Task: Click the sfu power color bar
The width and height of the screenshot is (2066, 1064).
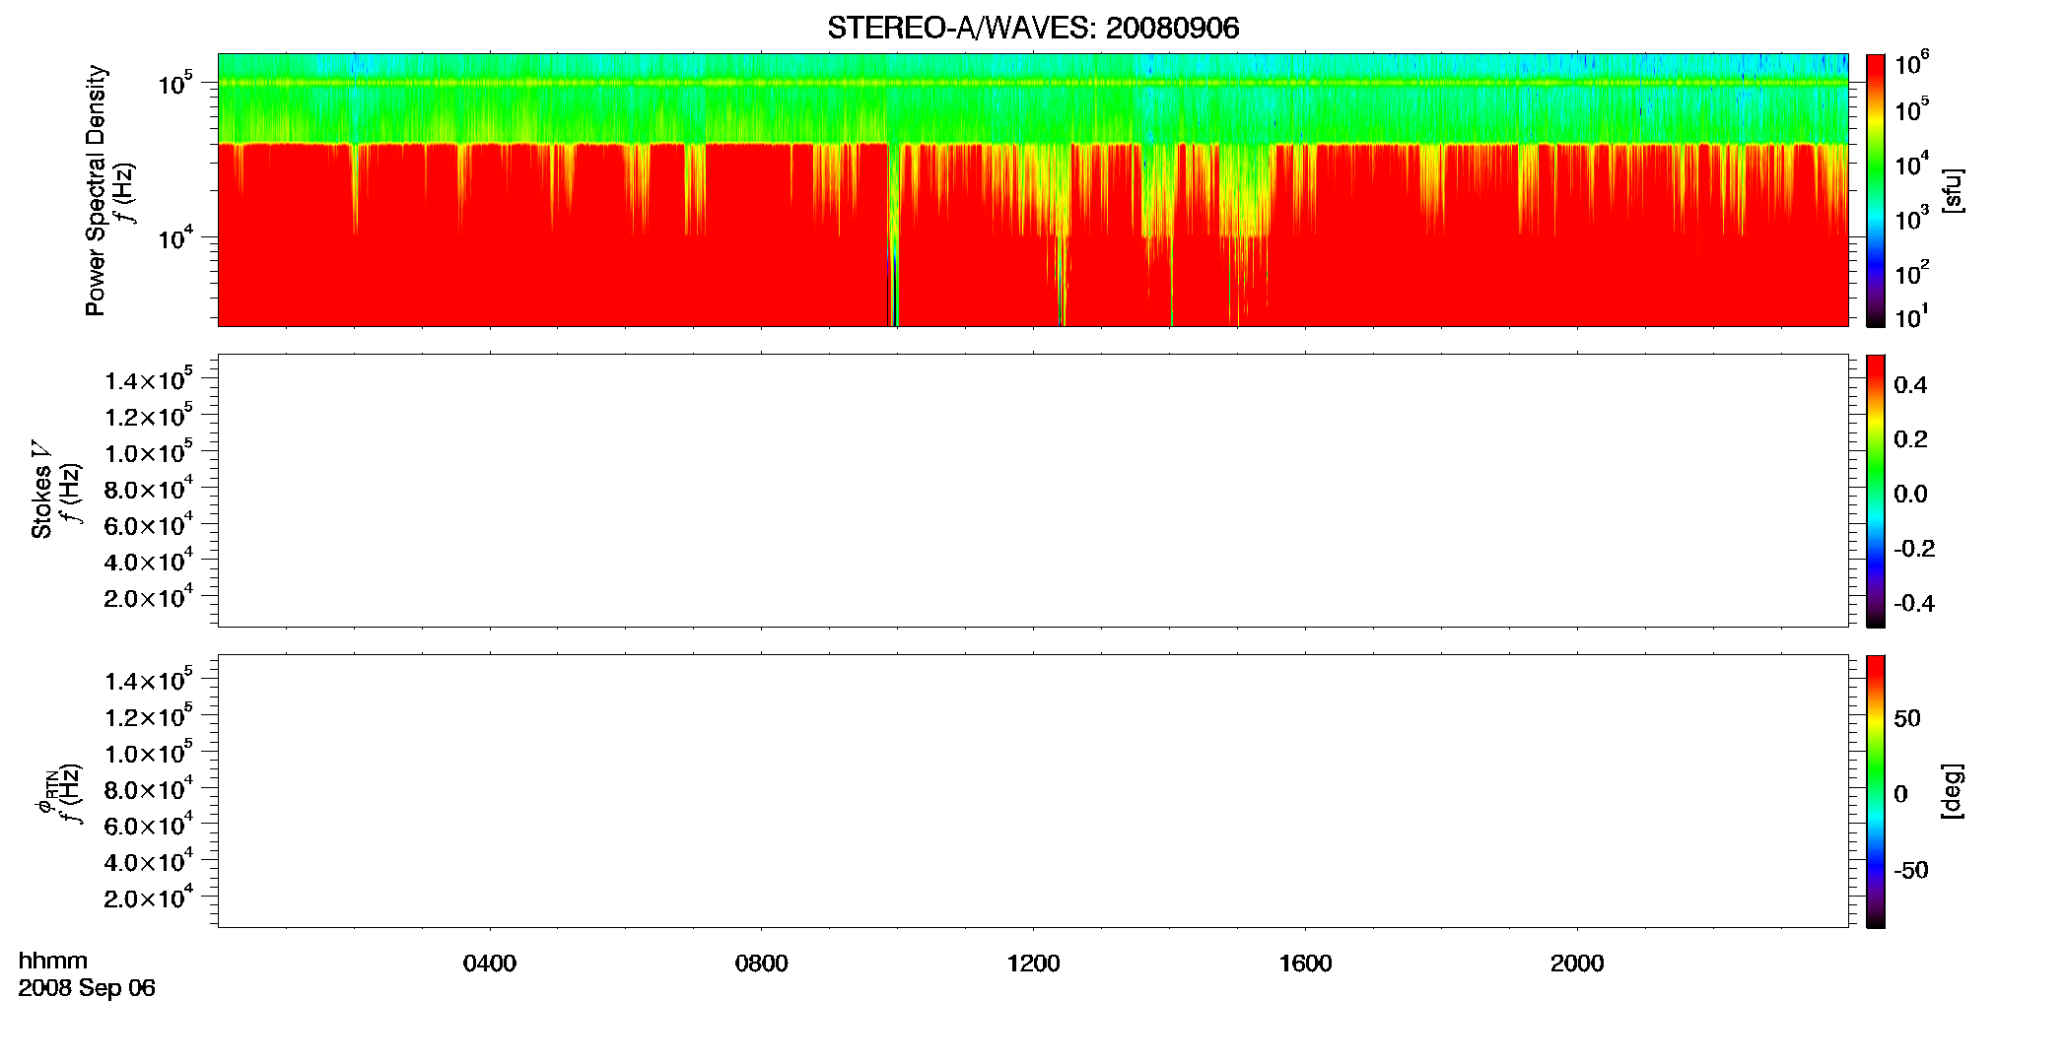Action: tap(1876, 189)
